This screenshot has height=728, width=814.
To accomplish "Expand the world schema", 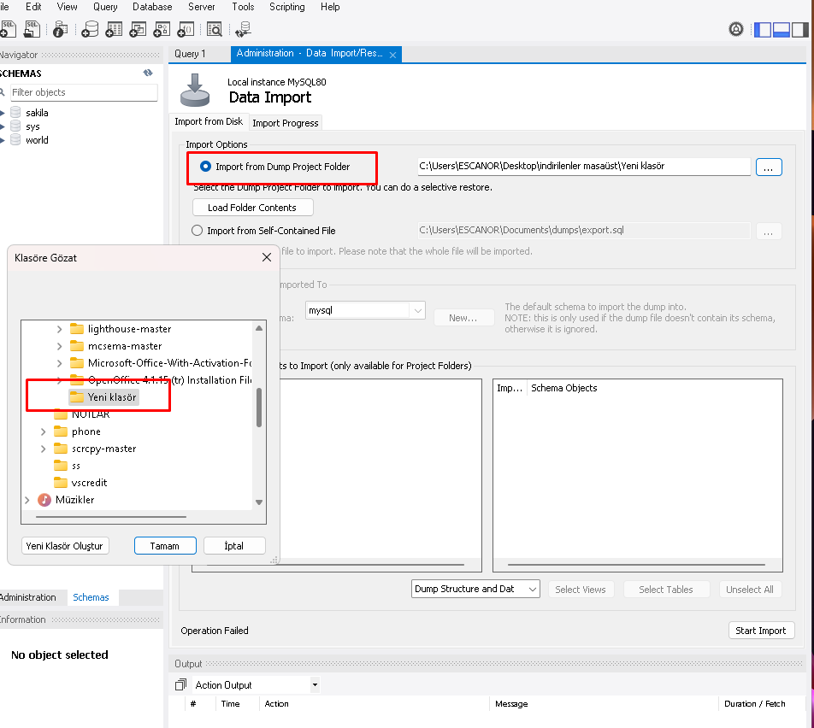I will pos(3,139).
